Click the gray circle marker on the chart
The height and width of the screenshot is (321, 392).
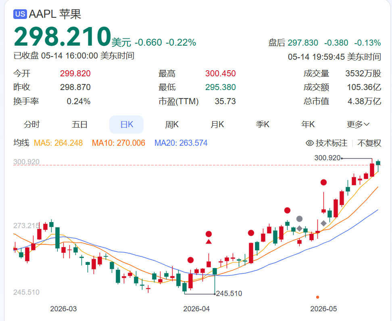click(x=300, y=219)
